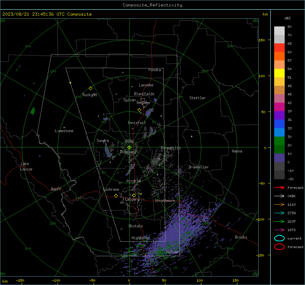Click the 80 dBZ light gray swatch

point(279,30)
